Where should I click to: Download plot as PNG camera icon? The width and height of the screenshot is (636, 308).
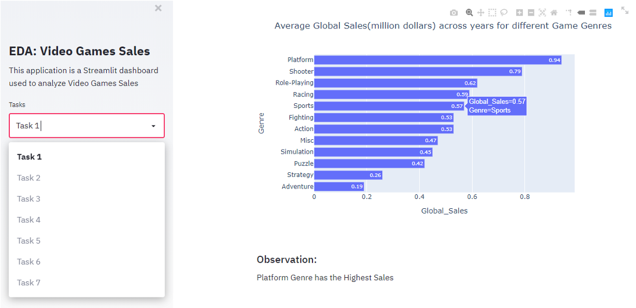[454, 13]
